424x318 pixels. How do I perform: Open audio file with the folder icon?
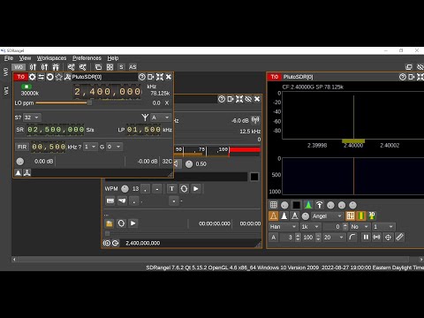(x=110, y=223)
